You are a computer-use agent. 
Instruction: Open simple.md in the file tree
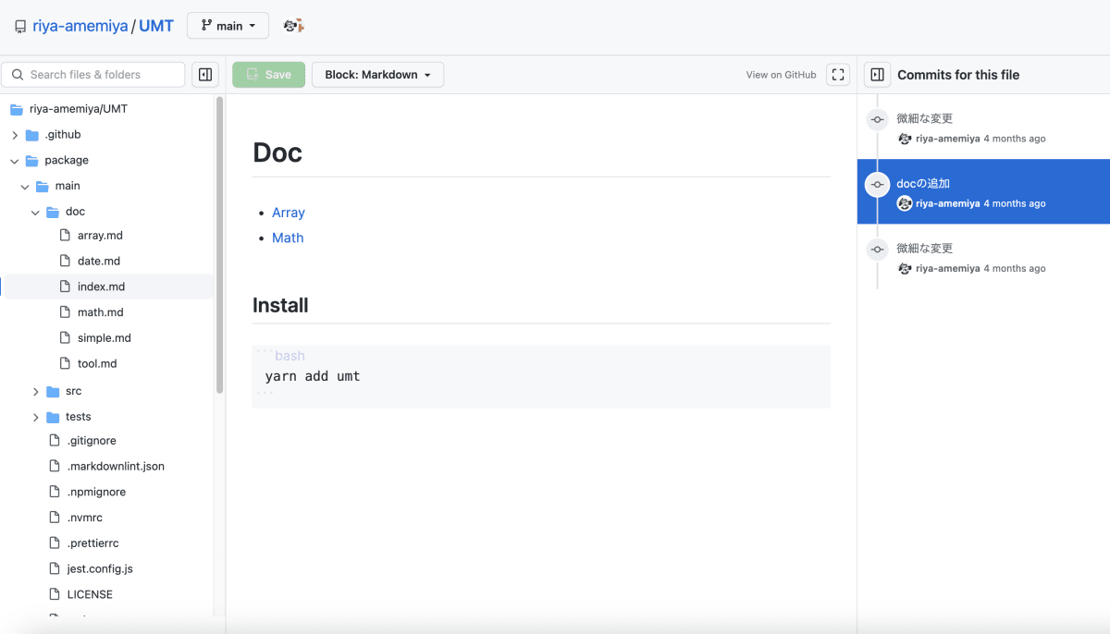coord(106,338)
